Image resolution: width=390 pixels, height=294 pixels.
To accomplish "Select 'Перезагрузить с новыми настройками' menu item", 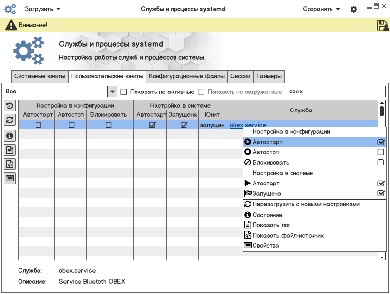I will coord(306,204).
